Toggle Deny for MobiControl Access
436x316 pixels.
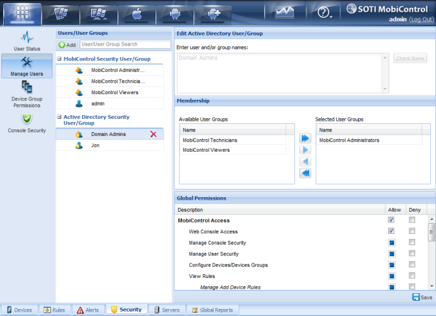pyautogui.click(x=412, y=220)
